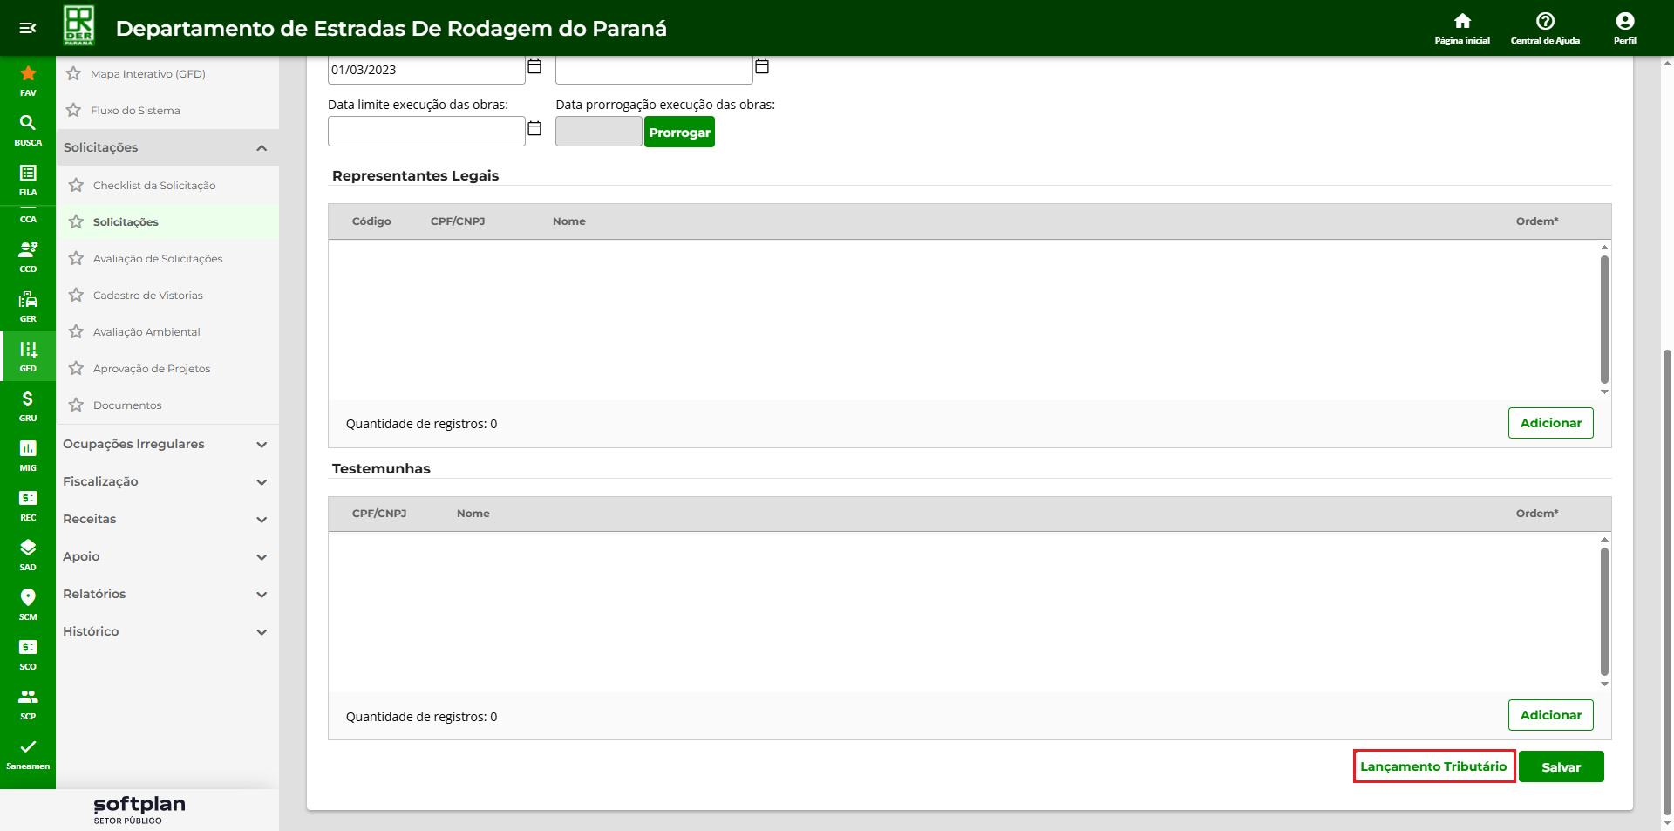Star the Mapa Interativo (GFD) item
The image size is (1674, 831).
tap(74, 74)
